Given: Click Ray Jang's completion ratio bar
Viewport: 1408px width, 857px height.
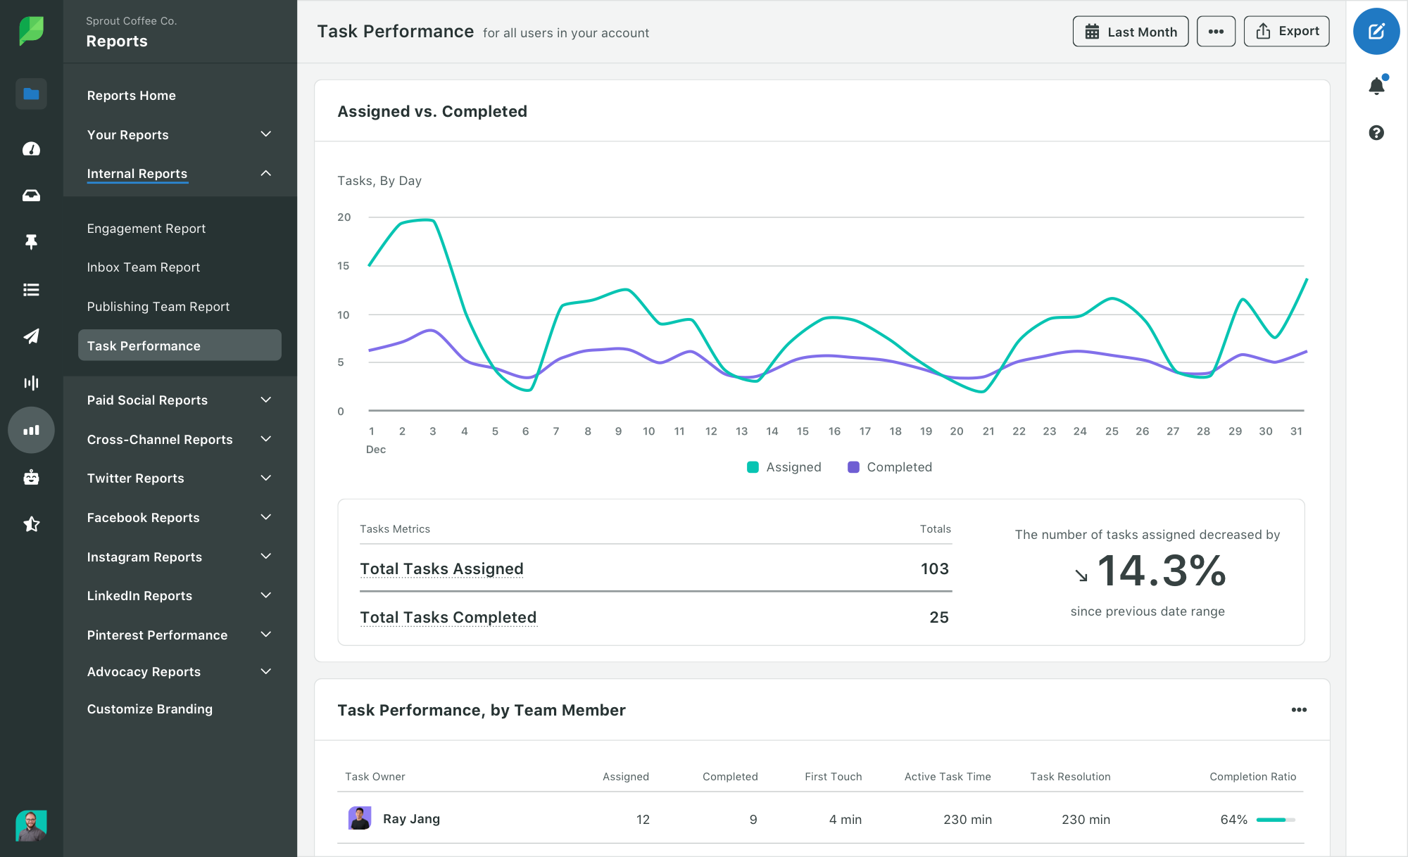Looking at the screenshot, I should pyautogui.click(x=1275, y=820).
